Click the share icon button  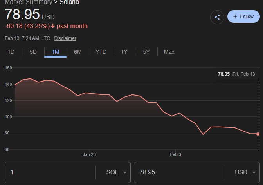(217, 17)
